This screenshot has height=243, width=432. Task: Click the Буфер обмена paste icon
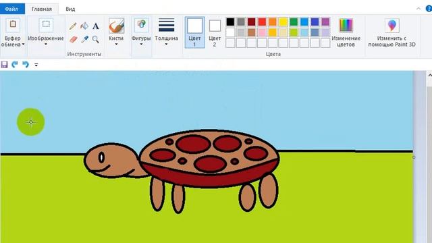click(13, 25)
